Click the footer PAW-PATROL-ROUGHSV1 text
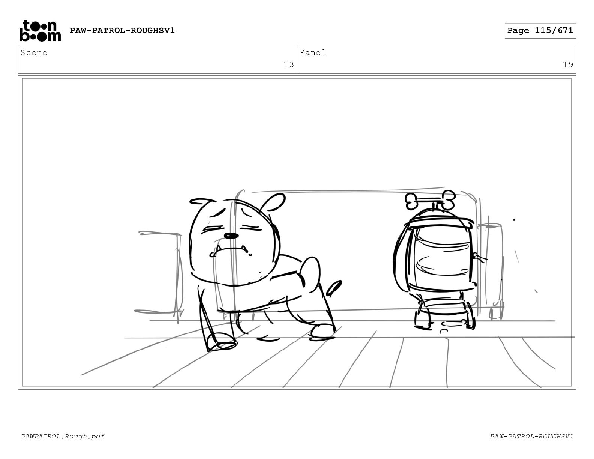The width and height of the screenshot is (594, 459). (531, 436)
